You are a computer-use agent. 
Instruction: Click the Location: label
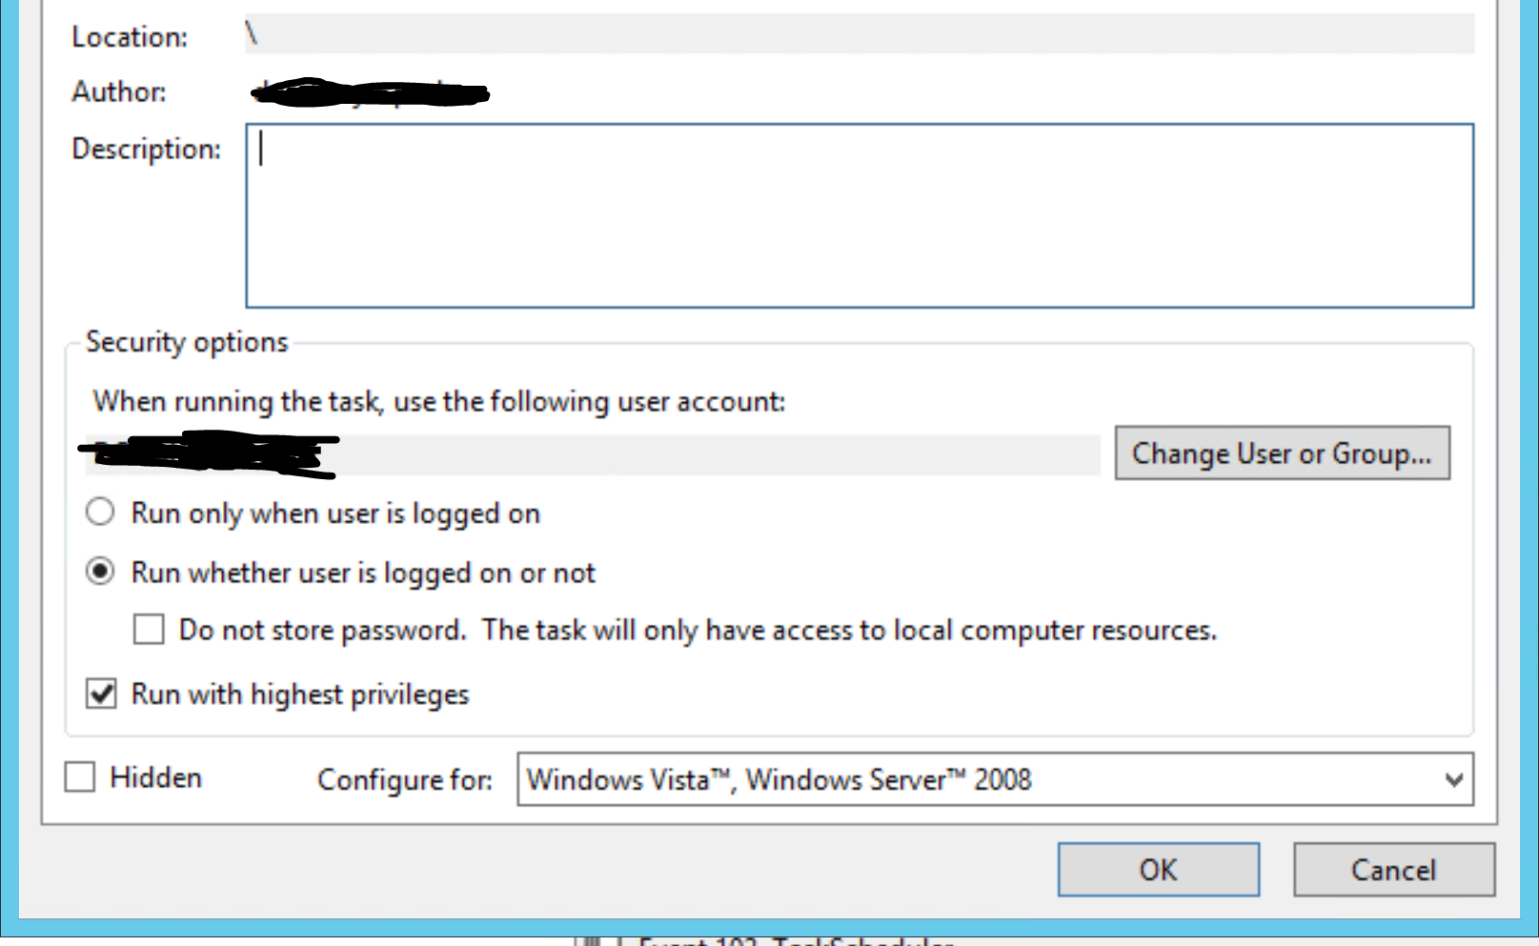[x=130, y=37]
